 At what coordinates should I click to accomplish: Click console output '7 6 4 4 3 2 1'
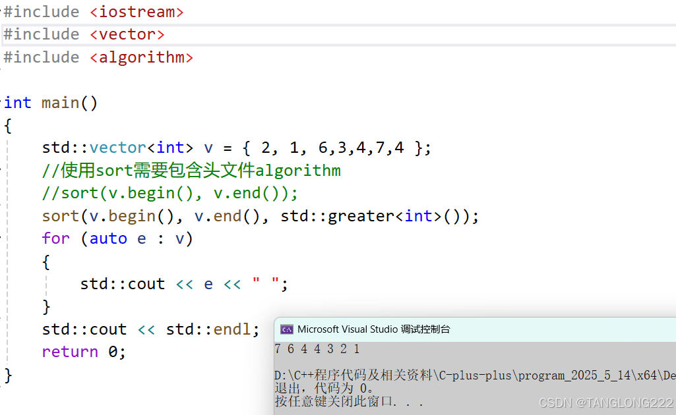click(x=317, y=349)
